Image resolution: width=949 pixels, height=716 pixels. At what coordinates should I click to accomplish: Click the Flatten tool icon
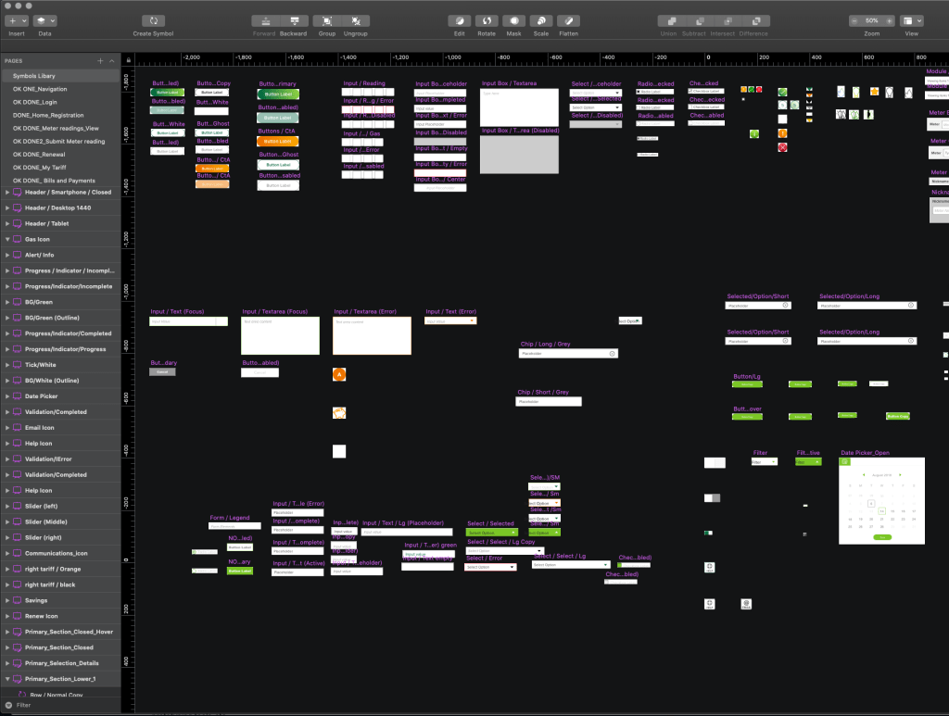tap(569, 20)
